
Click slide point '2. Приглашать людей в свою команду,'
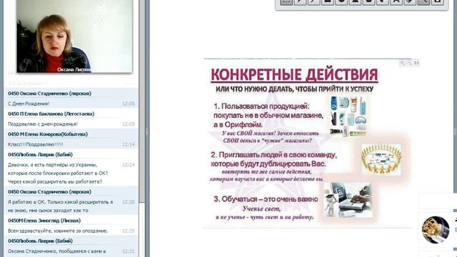pos(273,155)
